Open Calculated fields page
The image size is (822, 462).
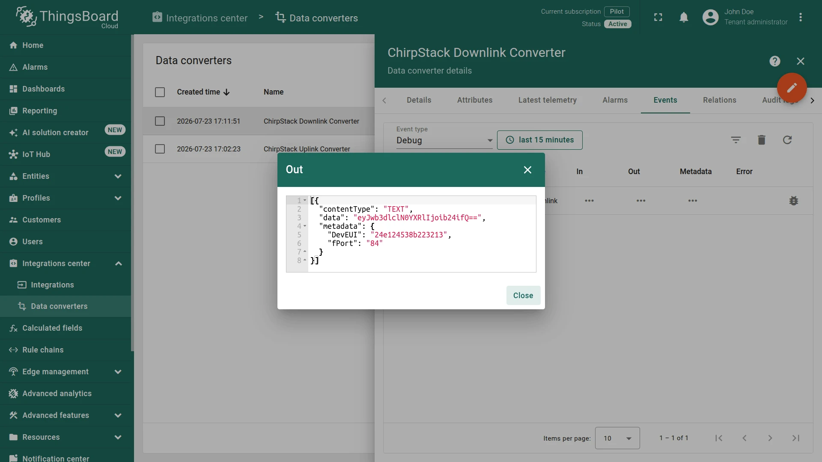pos(65,328)
